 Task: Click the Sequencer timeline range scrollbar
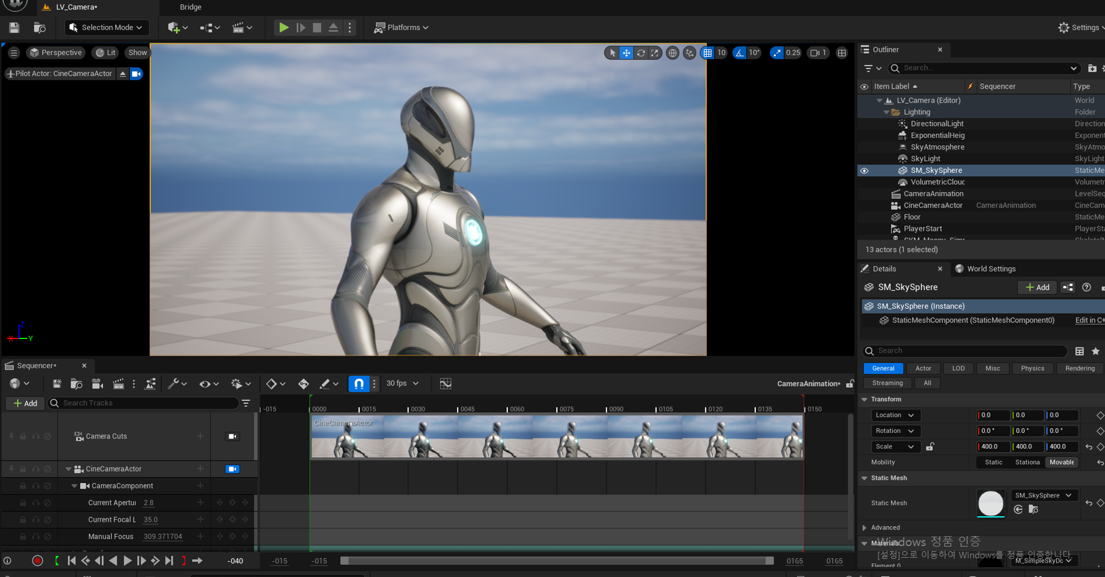(x=557, y=561)
